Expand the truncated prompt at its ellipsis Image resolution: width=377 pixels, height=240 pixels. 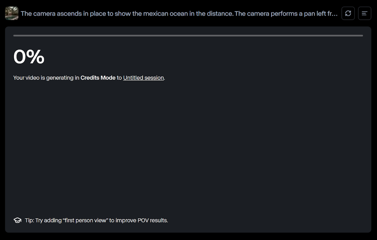coord(334,14)
